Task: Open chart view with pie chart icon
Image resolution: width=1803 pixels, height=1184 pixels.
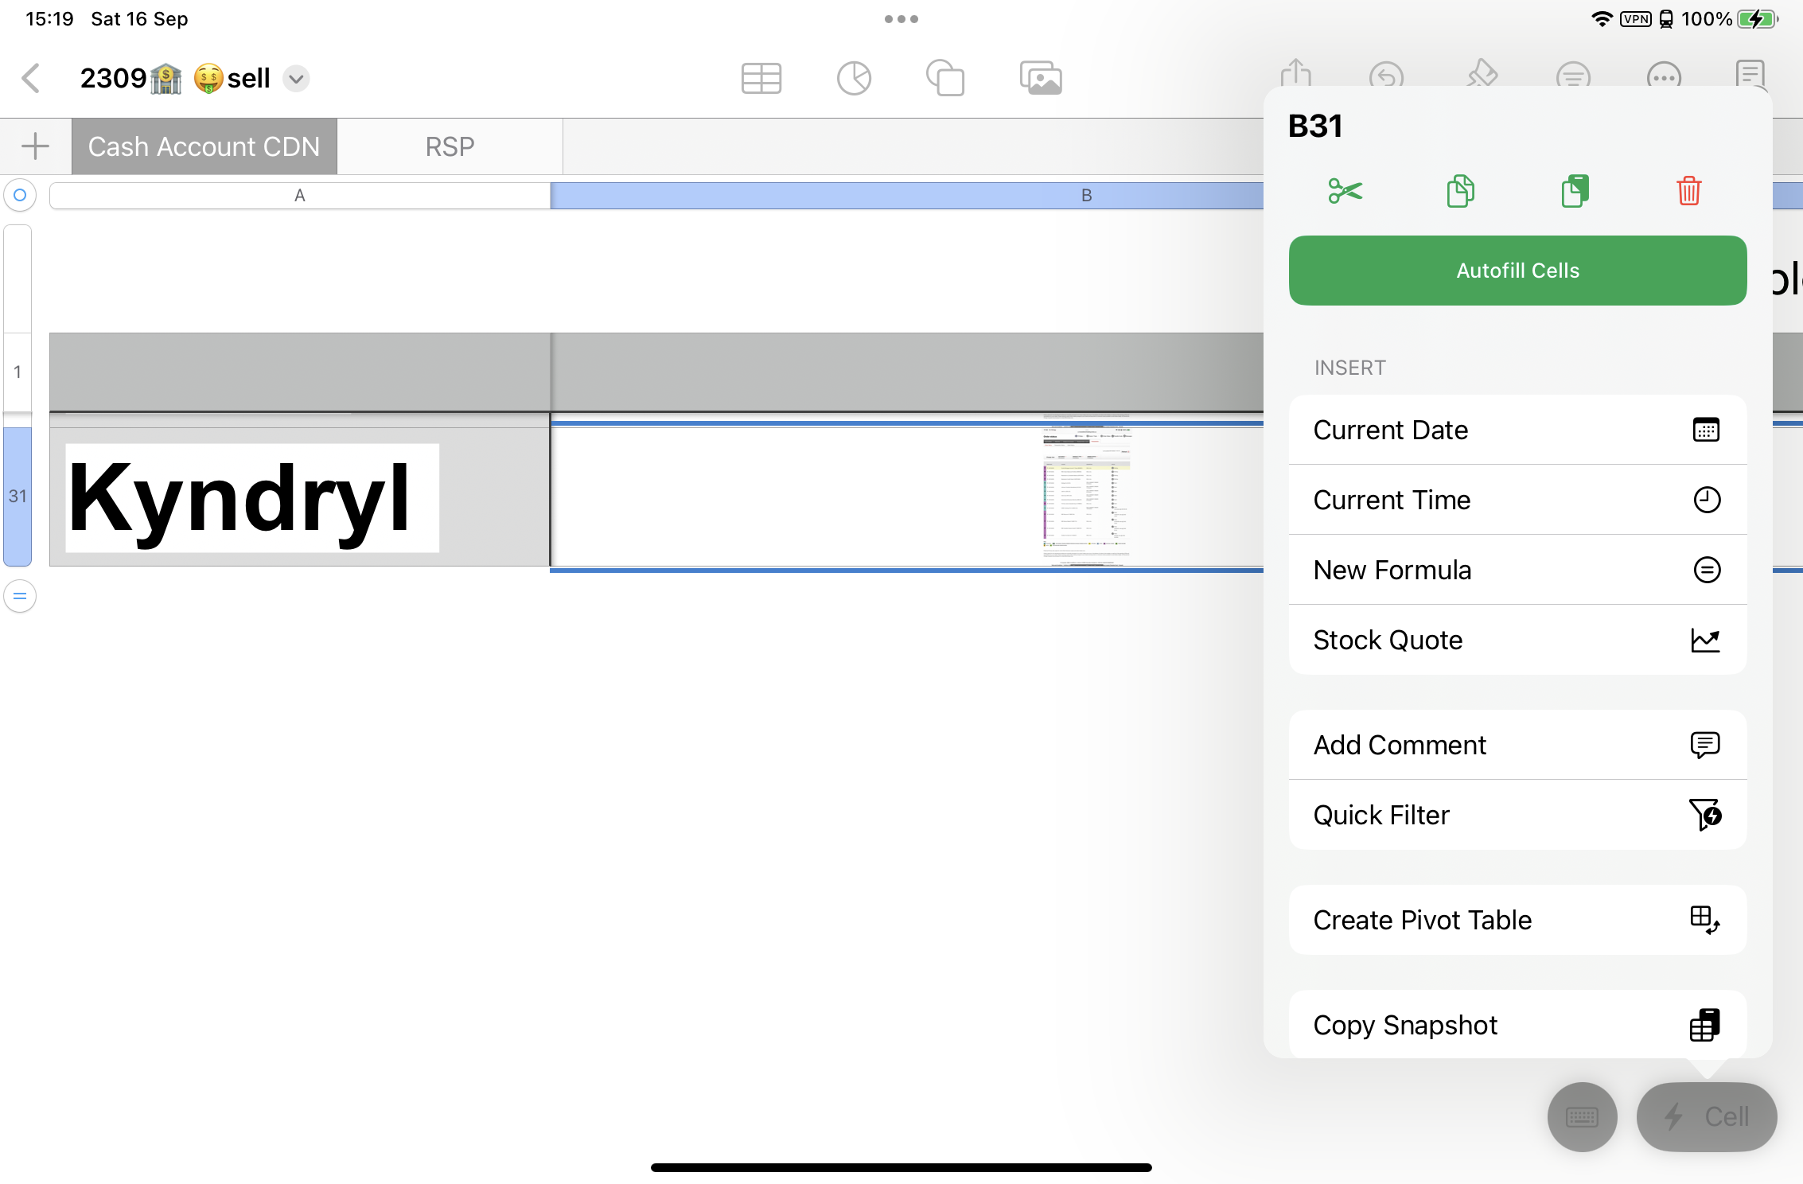Action: (x=855, y=80)
